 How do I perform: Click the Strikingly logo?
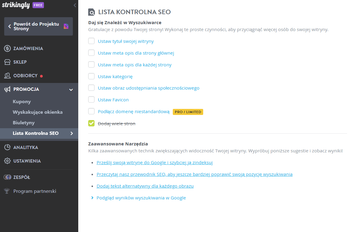(17, 5)
